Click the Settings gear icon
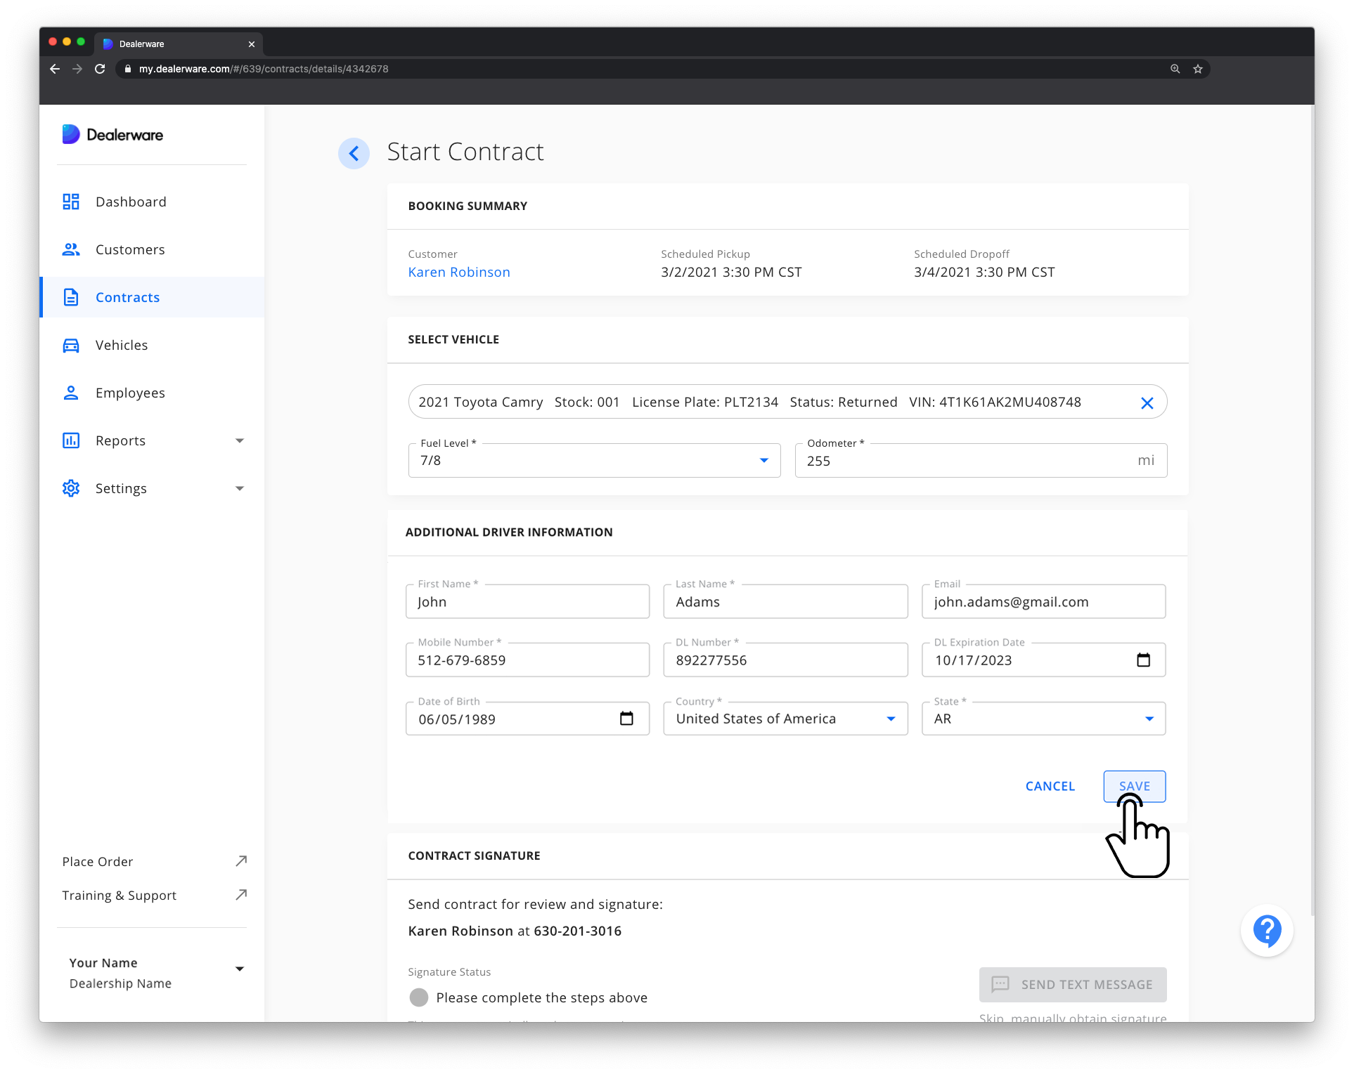 71,488
